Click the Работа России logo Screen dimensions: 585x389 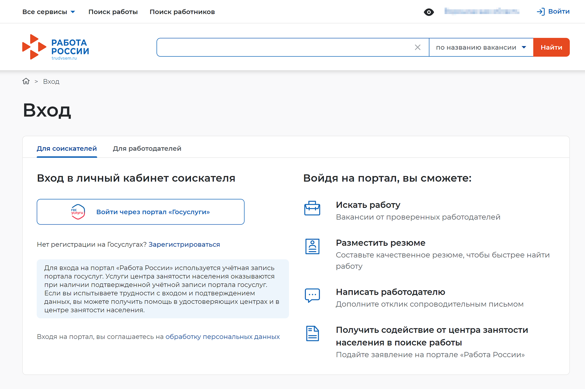56,47
